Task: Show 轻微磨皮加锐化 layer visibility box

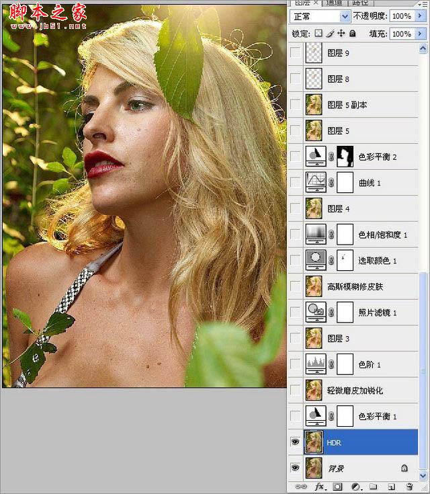Action: 295,390
